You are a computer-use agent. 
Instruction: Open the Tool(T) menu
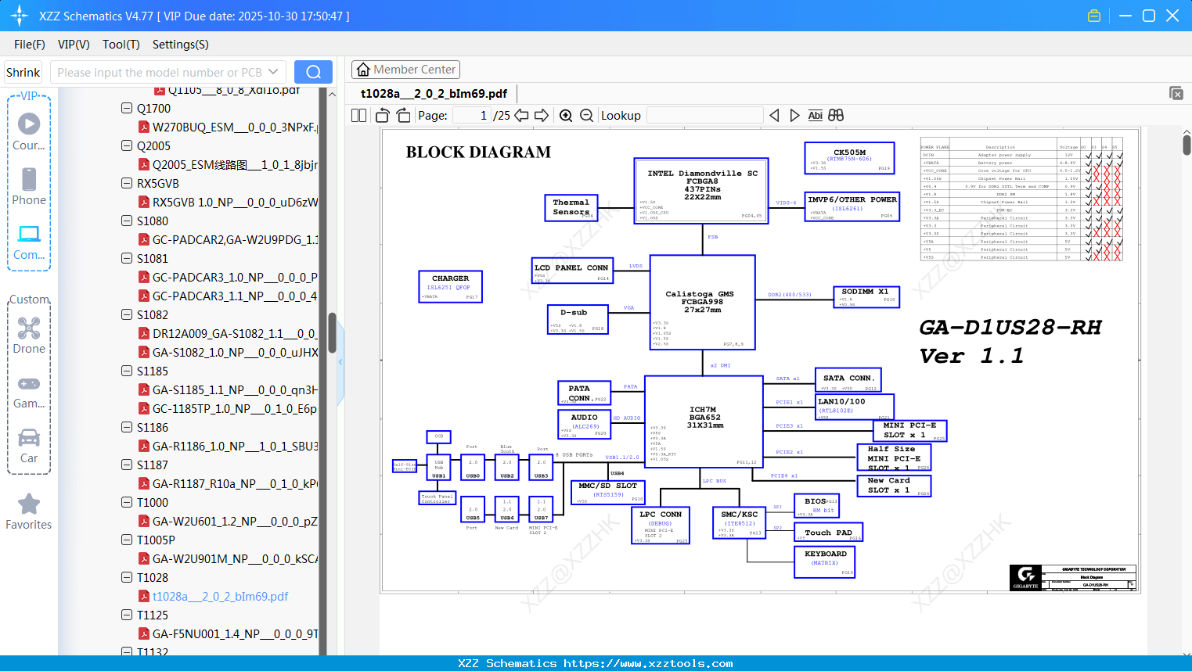tap(121, 45)
